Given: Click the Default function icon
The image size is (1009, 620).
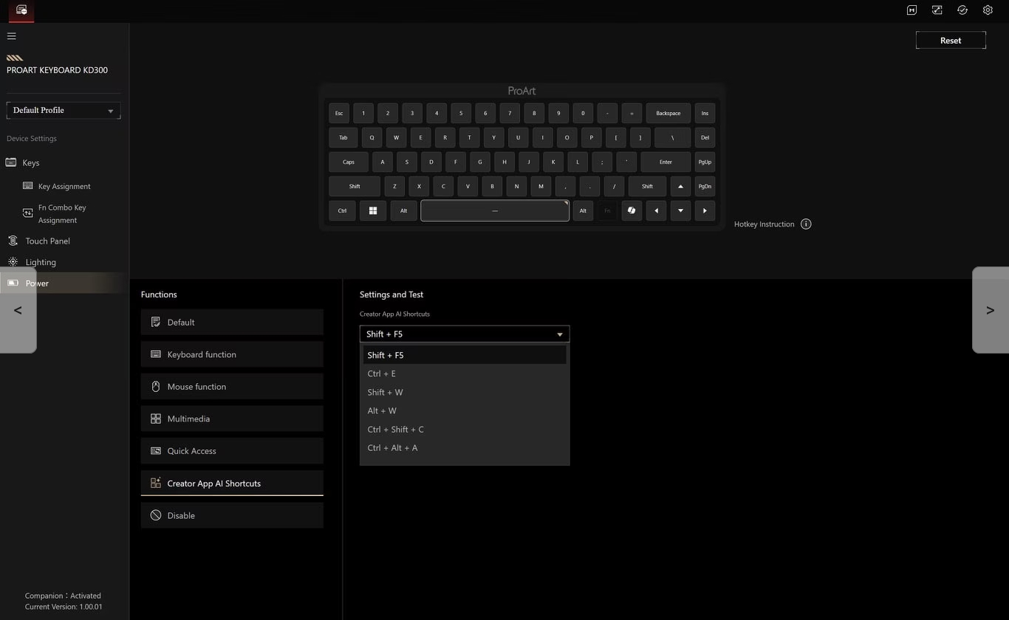Looking at the screenshot, I should (x=156, y=322).
